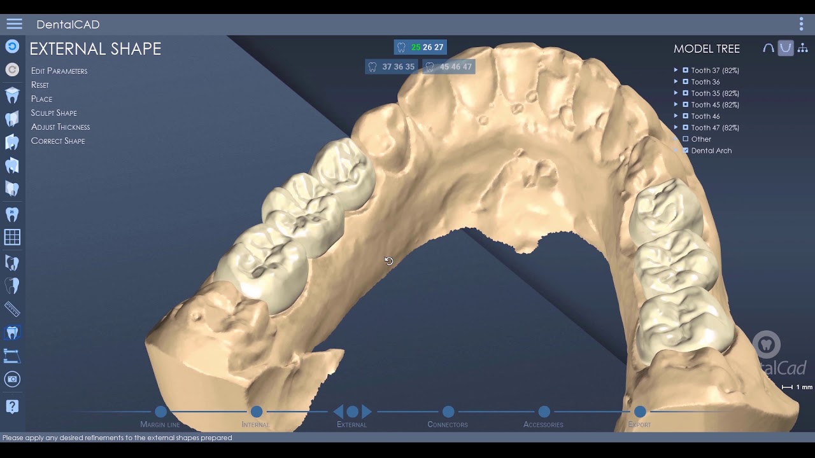815x458 pixels.
Task: Check the Other checkbox in model tree
Action: (x=686, y=139)
